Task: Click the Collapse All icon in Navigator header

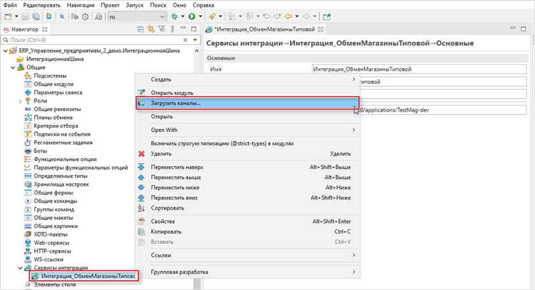Action: click(140, 29)
